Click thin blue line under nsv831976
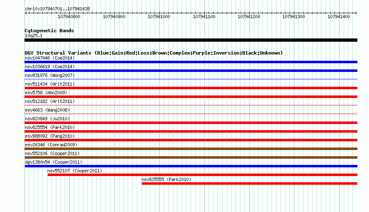The width and height of the screenshot is (369, 212). pos(191,79)
